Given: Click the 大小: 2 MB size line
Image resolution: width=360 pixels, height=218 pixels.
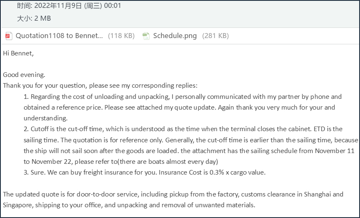Looking at the screenshot, I should pos(34,19).
